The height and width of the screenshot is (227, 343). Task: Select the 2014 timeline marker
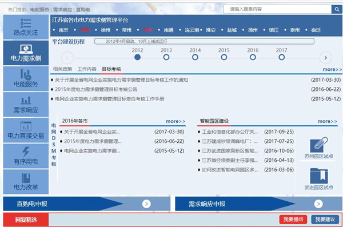[195, 57]
